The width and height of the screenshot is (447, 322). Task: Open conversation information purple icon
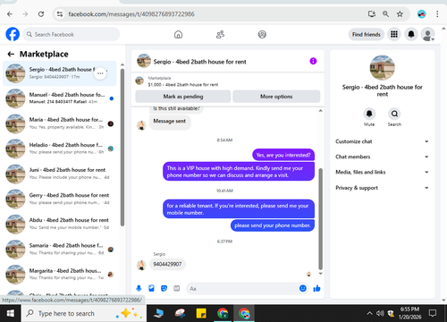point(313,61)
